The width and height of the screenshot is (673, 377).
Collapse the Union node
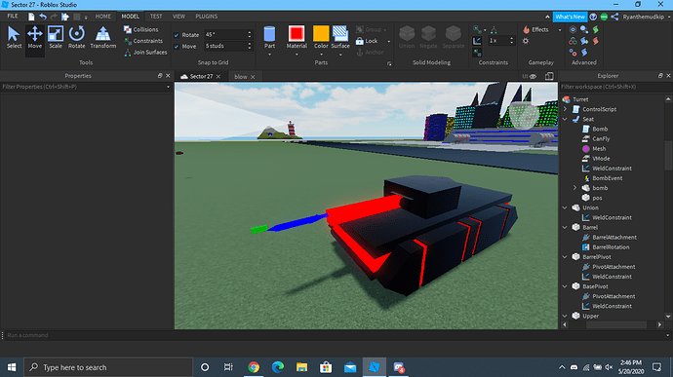565,207
